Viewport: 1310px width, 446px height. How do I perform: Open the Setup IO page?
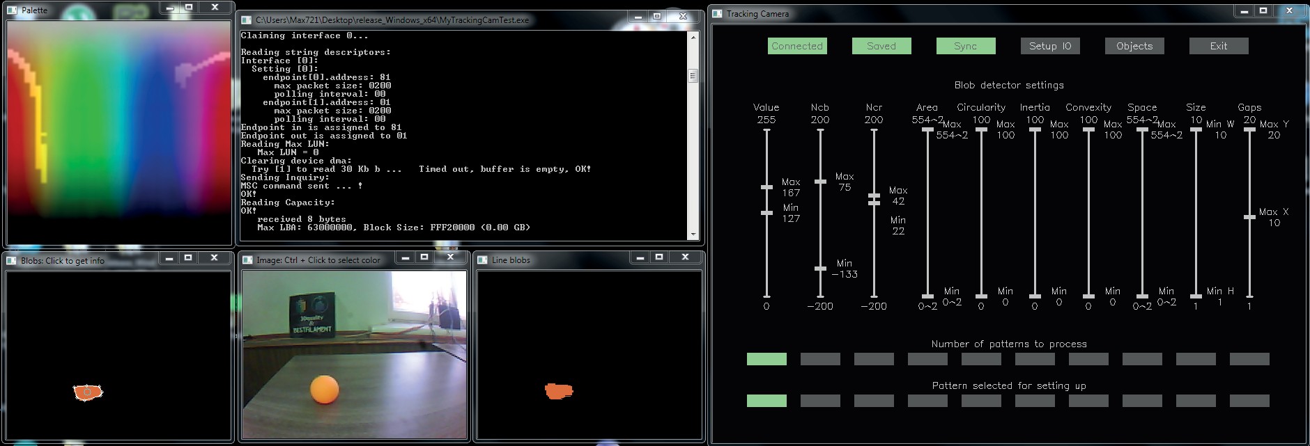(x=1050, y=46)
